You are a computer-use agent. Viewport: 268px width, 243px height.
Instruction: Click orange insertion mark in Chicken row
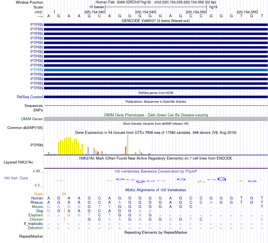click(64, 219)
